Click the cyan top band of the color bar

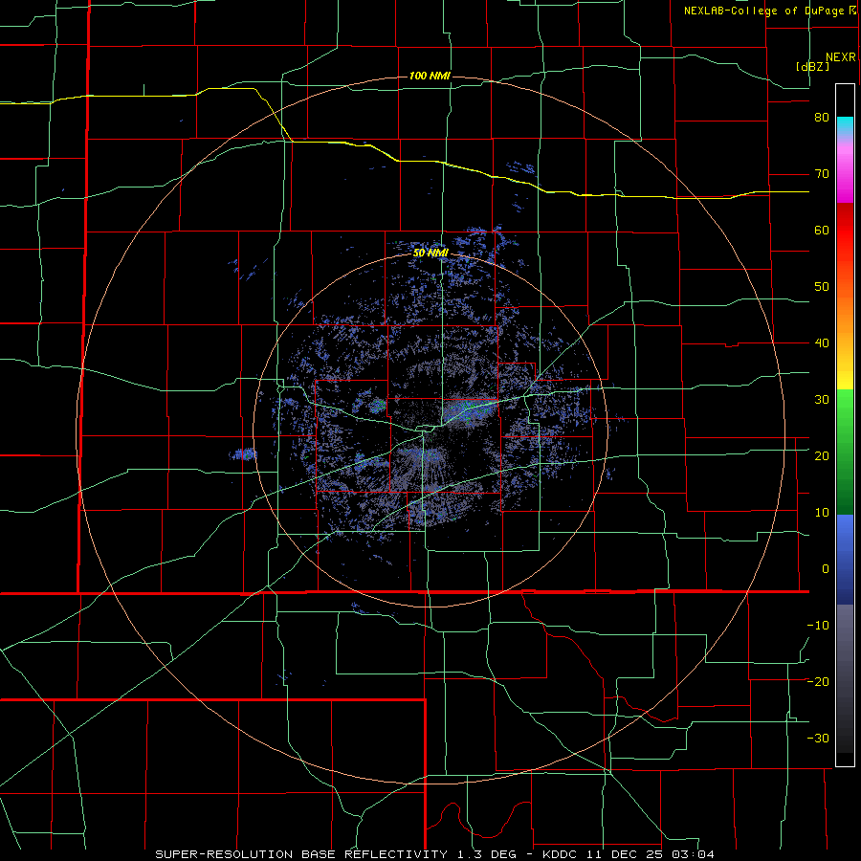pos(845,125)
